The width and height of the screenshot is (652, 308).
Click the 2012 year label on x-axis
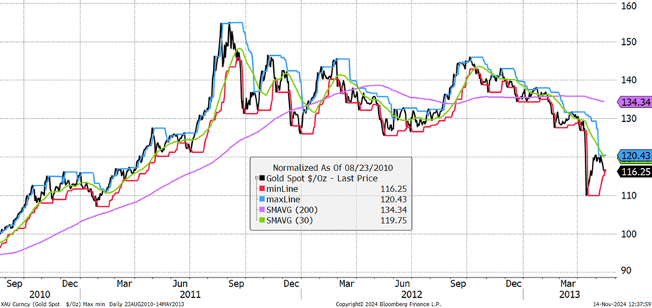point(411,294)
